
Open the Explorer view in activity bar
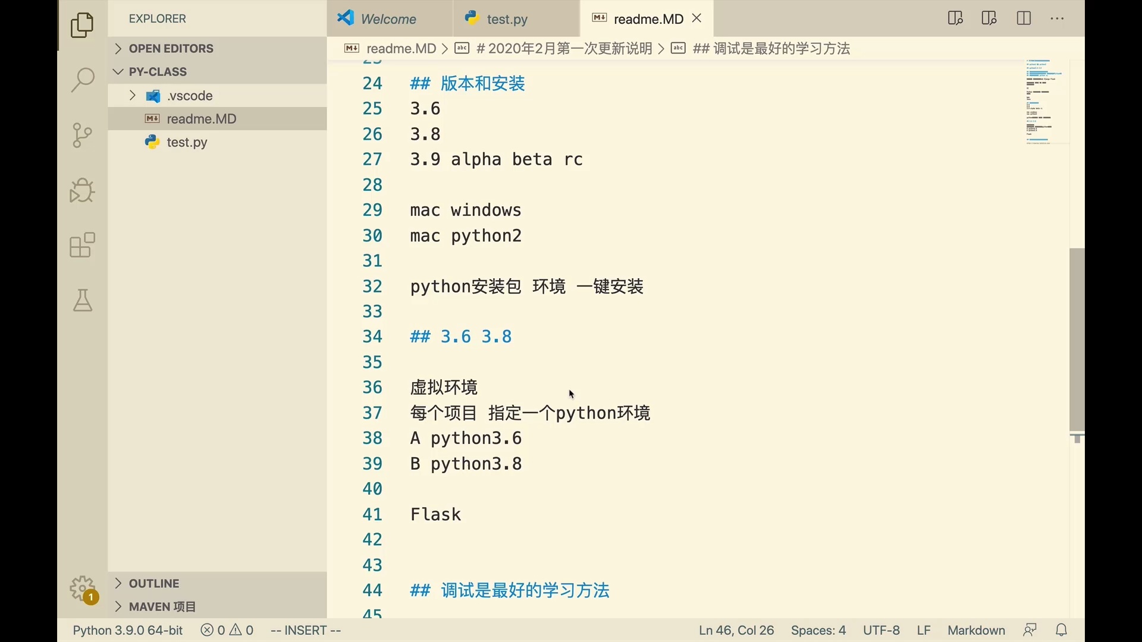click(x=82, y=25)
